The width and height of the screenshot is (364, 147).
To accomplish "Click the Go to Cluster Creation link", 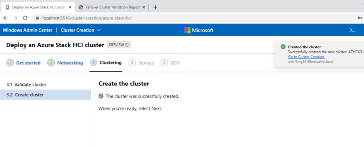I will [x=306, y=57].
